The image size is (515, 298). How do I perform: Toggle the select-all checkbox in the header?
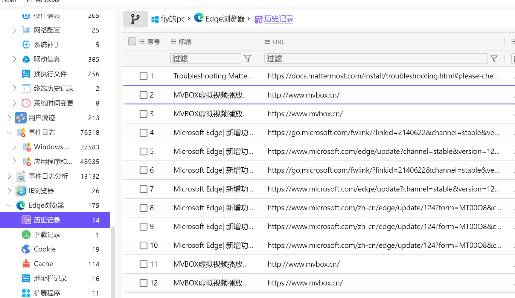point(132,41)
